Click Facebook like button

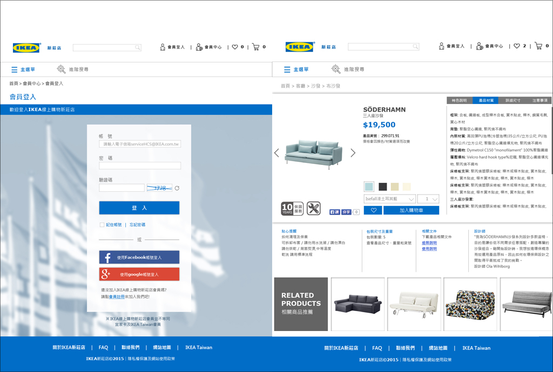tap(334, 212)
